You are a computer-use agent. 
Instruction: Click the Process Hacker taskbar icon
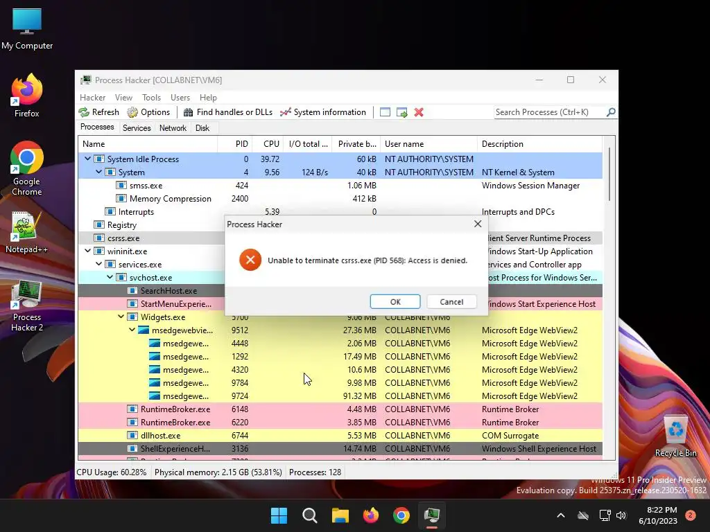click(431, 515)
